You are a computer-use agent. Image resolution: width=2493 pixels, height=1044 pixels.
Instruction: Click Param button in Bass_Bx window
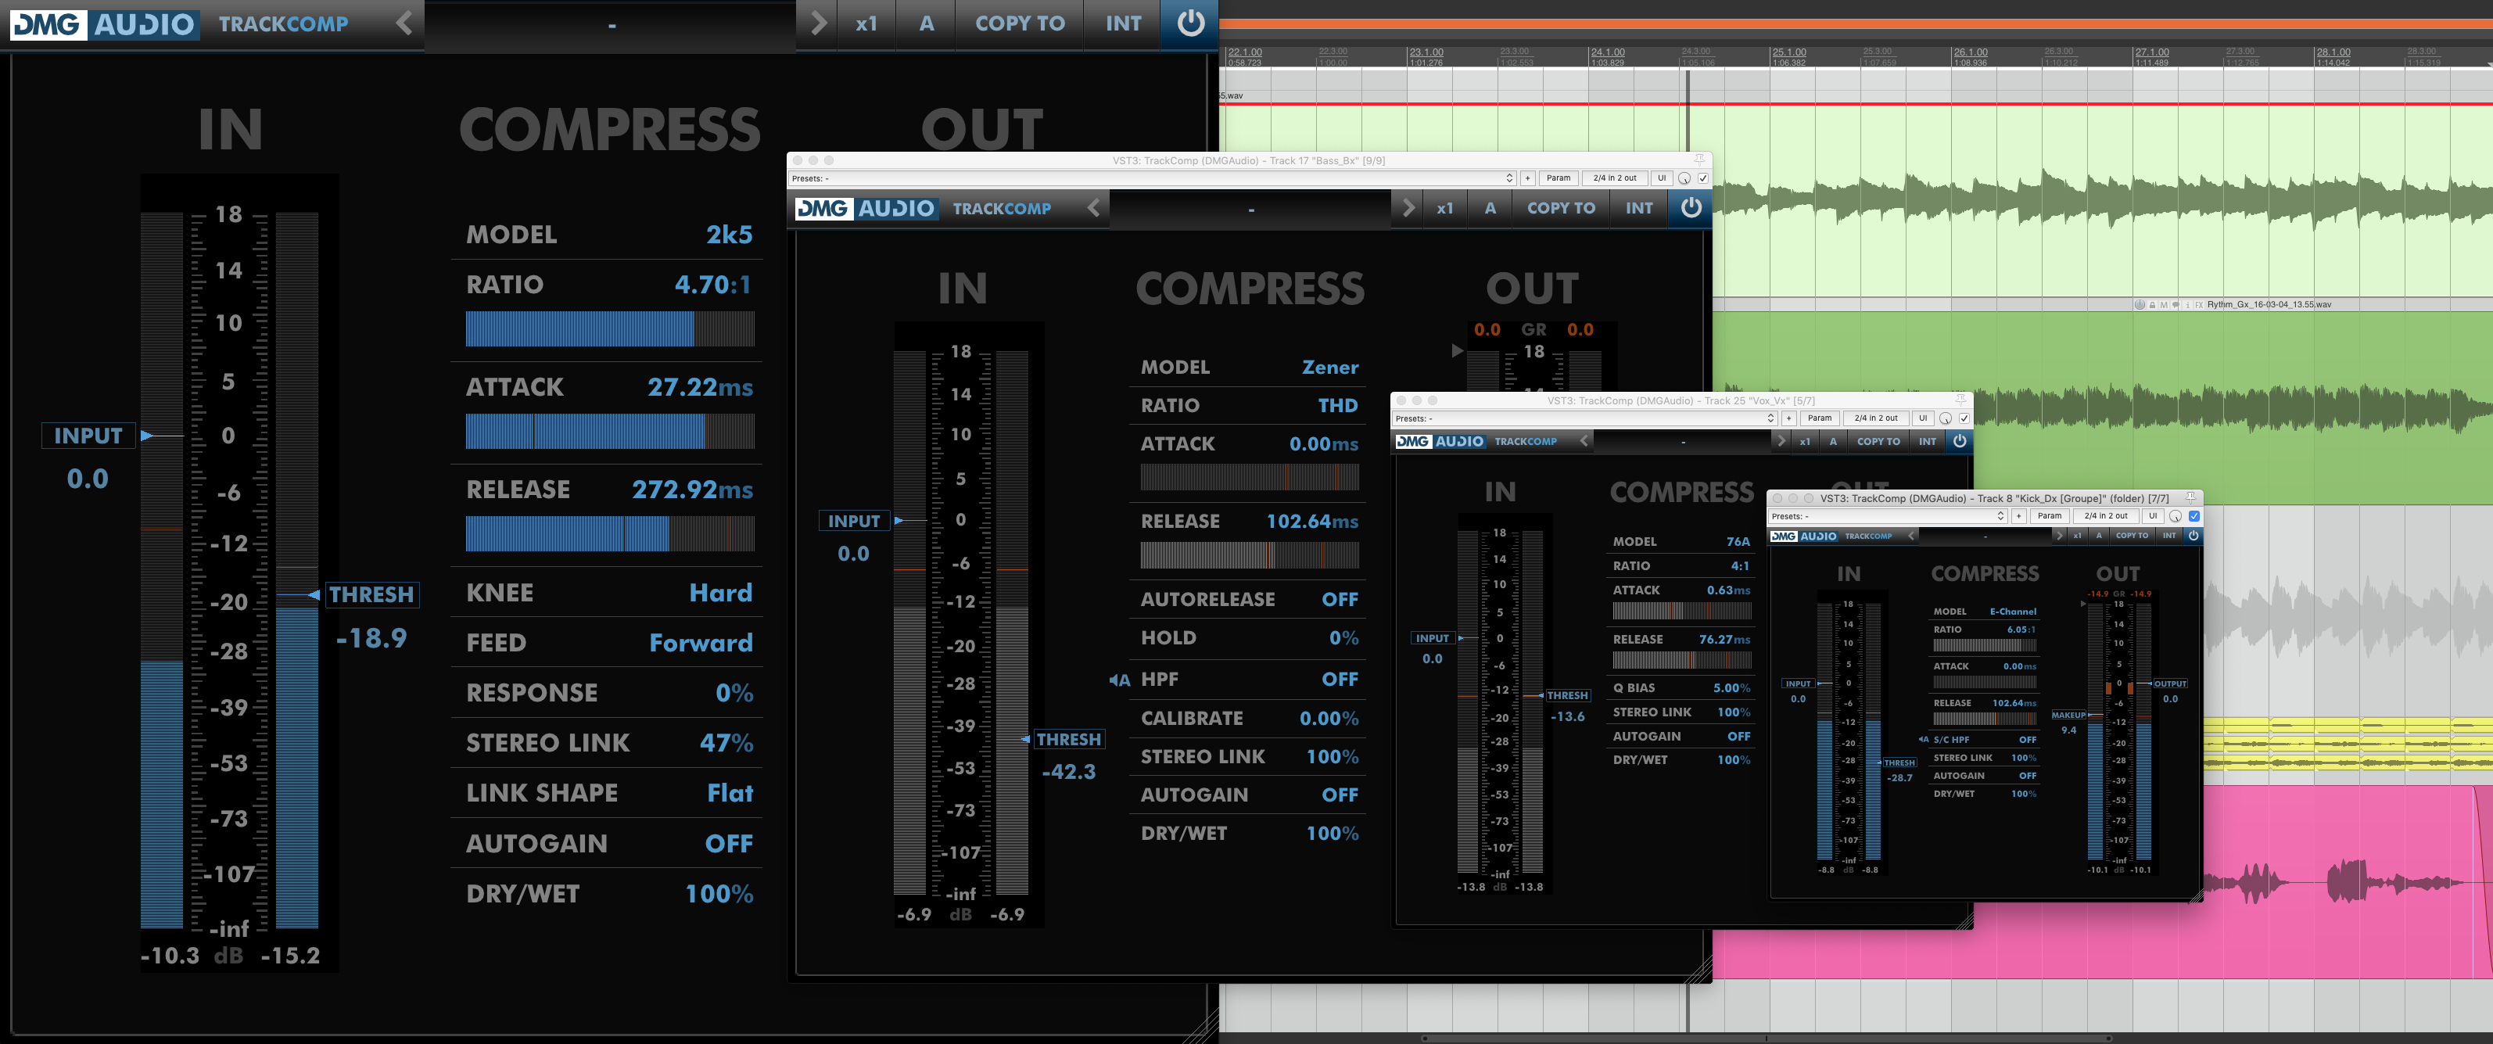click(x=1558, y=178)
